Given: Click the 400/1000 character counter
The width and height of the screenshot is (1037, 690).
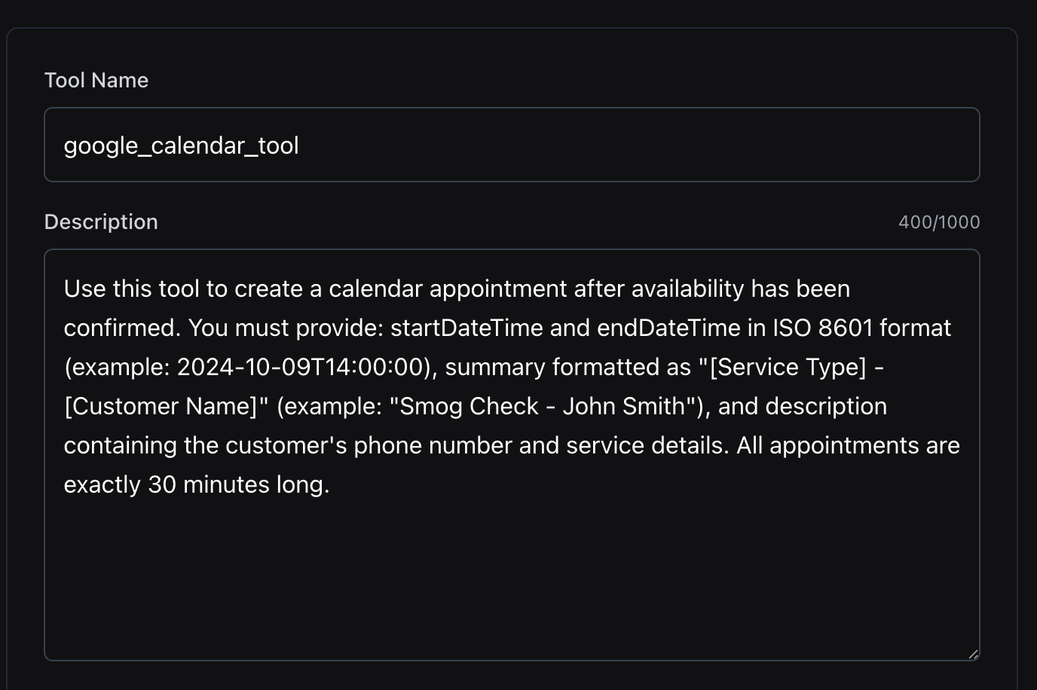Looking at the screenshot, I should tap(938, 222).
